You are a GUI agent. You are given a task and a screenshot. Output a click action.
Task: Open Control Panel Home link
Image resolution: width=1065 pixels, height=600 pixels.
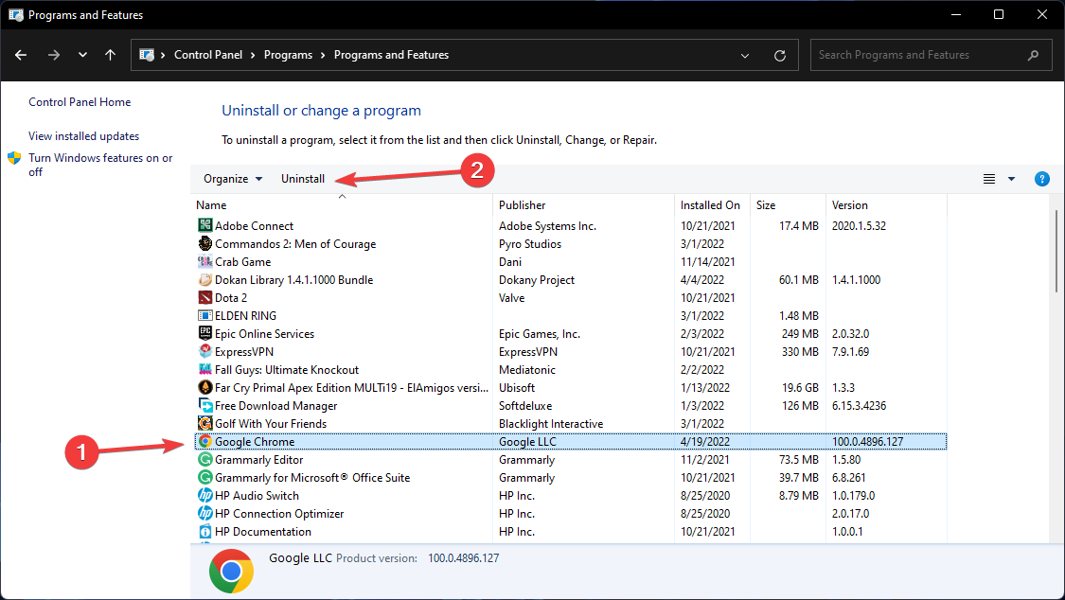coord(80,102)
